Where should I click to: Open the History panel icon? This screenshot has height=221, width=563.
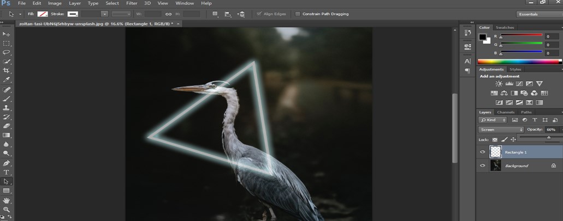click(x=467, y=33)
